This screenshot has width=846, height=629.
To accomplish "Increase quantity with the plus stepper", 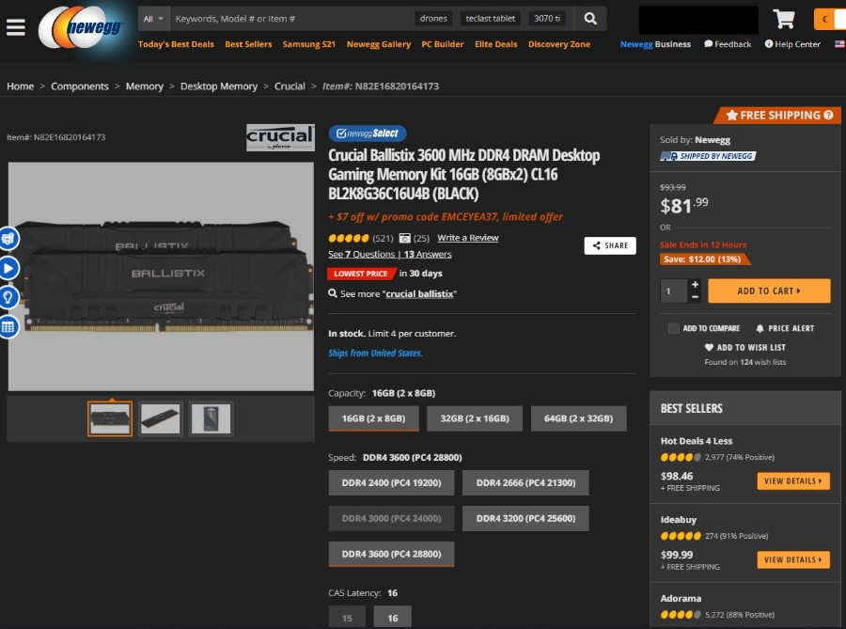I will coord(695,284).
